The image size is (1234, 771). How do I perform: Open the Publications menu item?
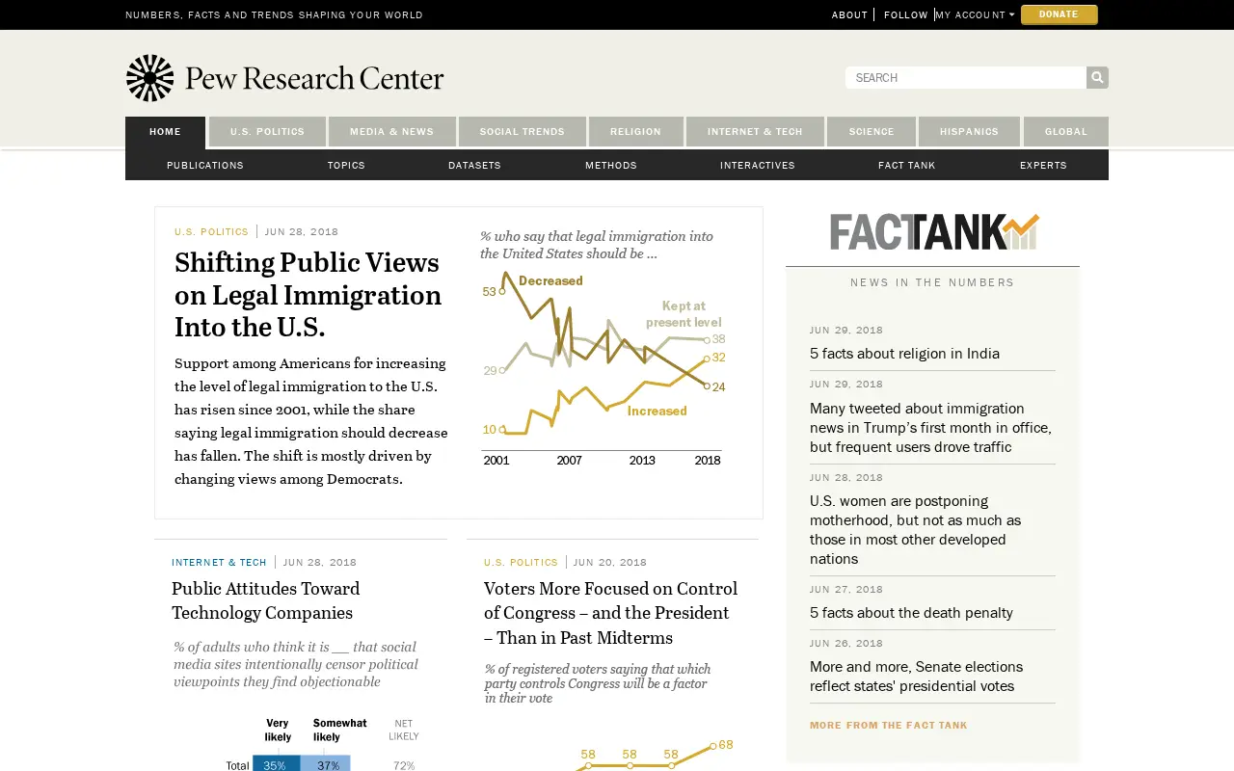tap(205, 165)
